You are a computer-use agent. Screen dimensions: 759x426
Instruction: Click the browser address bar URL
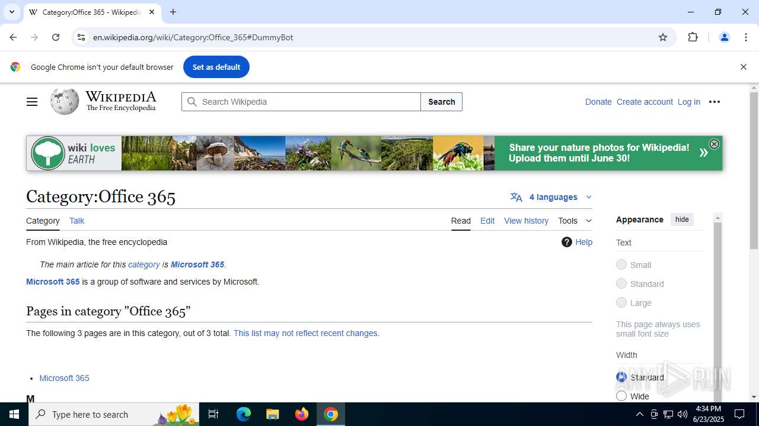(193, 37)
